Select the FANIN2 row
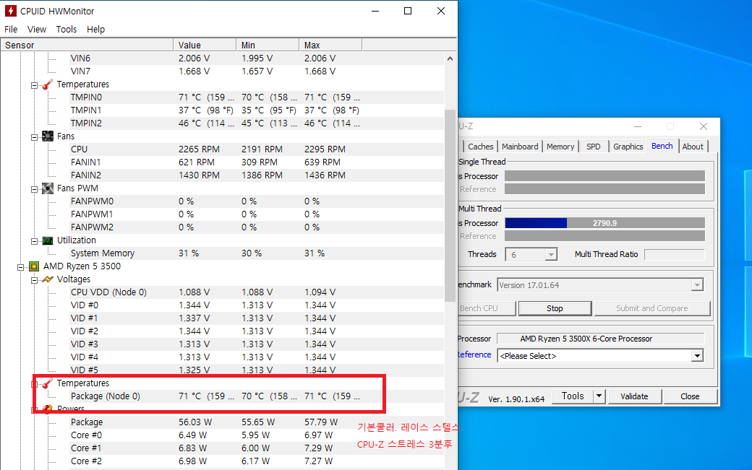The height and width of the screenshot is (470, 752). pyautogui.click(x=257, y=175)
